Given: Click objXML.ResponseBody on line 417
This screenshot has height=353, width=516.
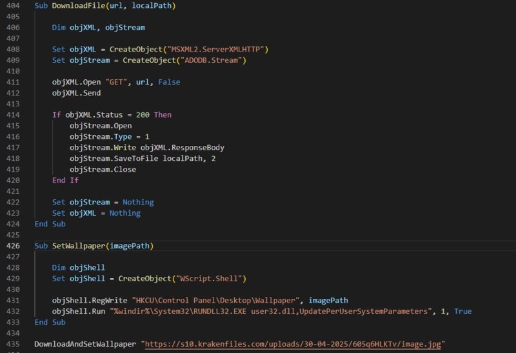Looking at the screenshot, I should pos(183,148).
